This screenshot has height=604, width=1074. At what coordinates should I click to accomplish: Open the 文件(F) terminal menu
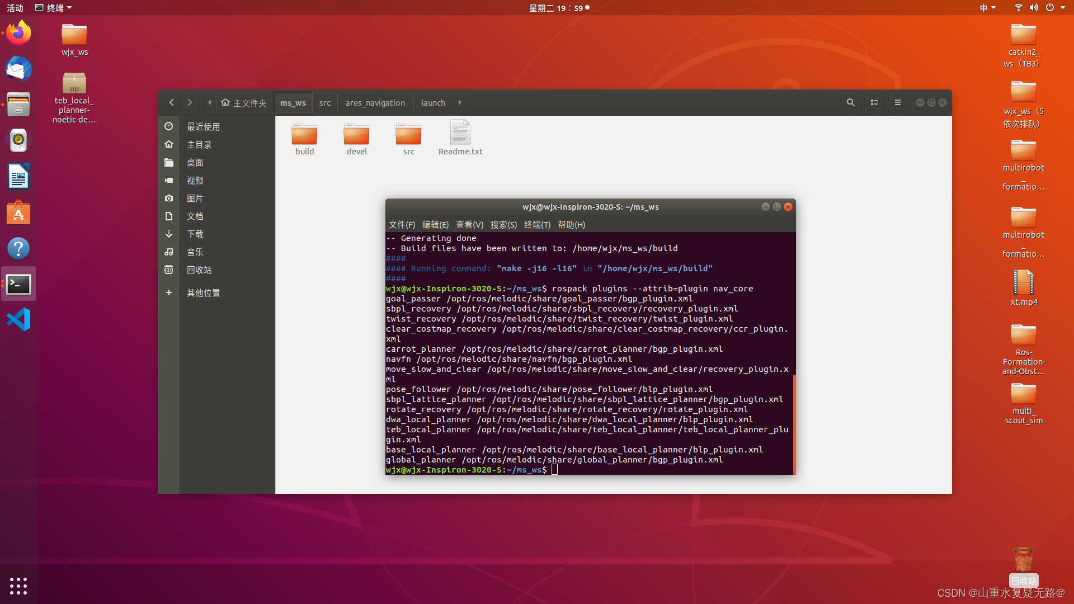[x=402, y=224]
